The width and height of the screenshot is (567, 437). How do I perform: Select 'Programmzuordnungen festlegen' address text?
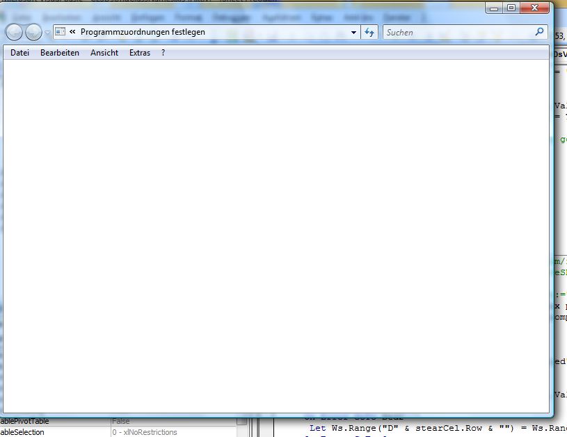(x=143, y=32)
